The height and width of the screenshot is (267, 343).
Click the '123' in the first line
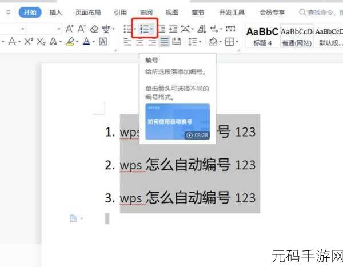click(245, 131)
